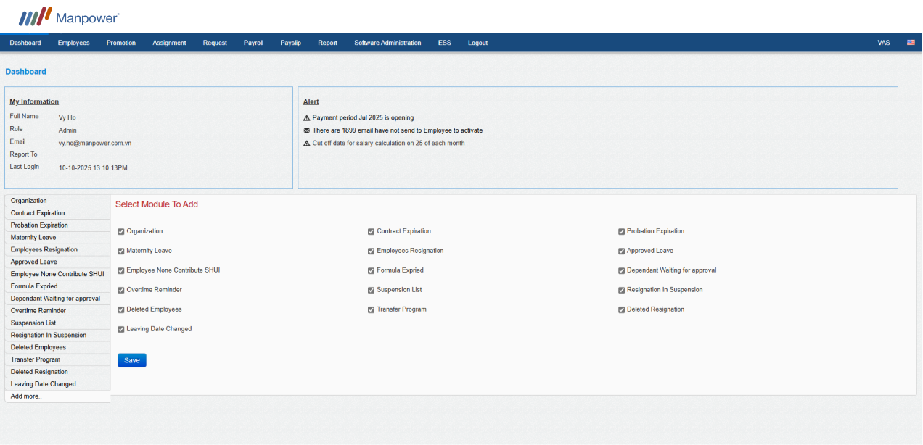Click the US flag language icon
The width and height of the screenshot is (923, 445).
[911, 43]
